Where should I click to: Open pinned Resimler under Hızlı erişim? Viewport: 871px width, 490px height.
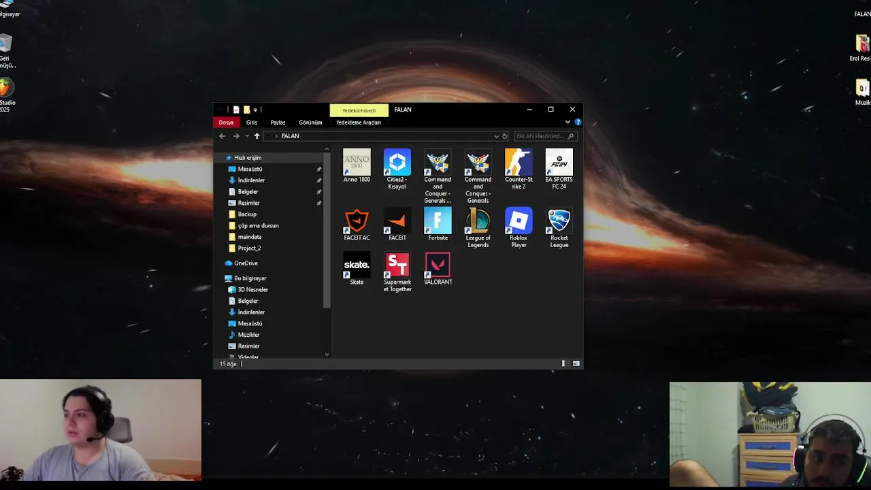tap(248, 203)
